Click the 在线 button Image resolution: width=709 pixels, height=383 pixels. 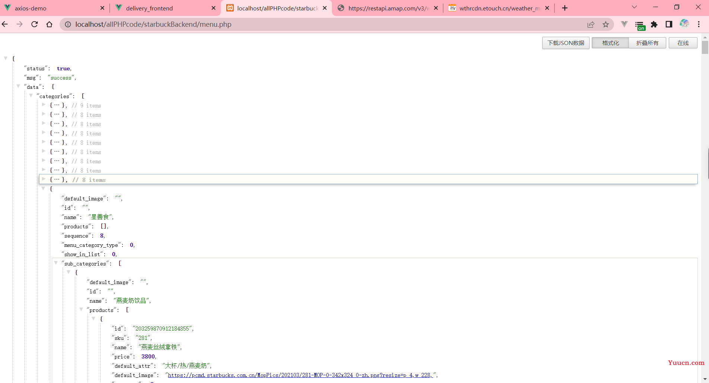pyautogui.click(x=683, y=43)
